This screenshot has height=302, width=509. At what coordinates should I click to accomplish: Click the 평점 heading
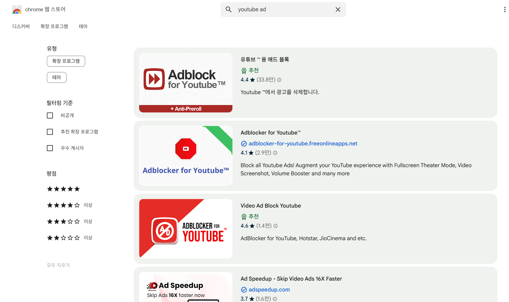(x=52, y=174)
